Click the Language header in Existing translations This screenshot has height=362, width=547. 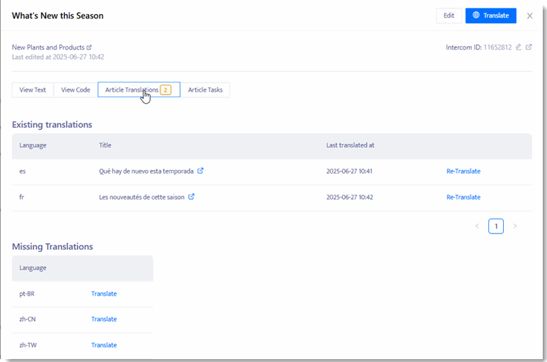pyautogui.click(x=33, y=145)
